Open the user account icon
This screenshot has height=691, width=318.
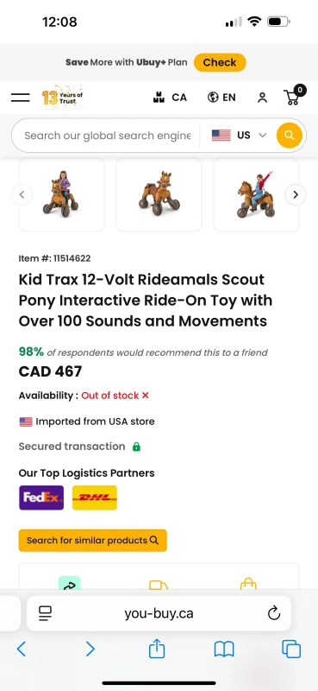click(262, 98)
